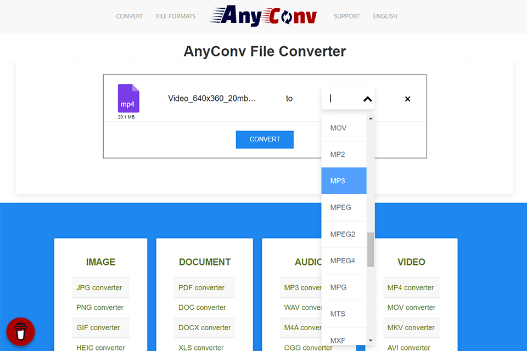
Task: Click the dropdown scrollbar down arrow
Action: point(371,340)
